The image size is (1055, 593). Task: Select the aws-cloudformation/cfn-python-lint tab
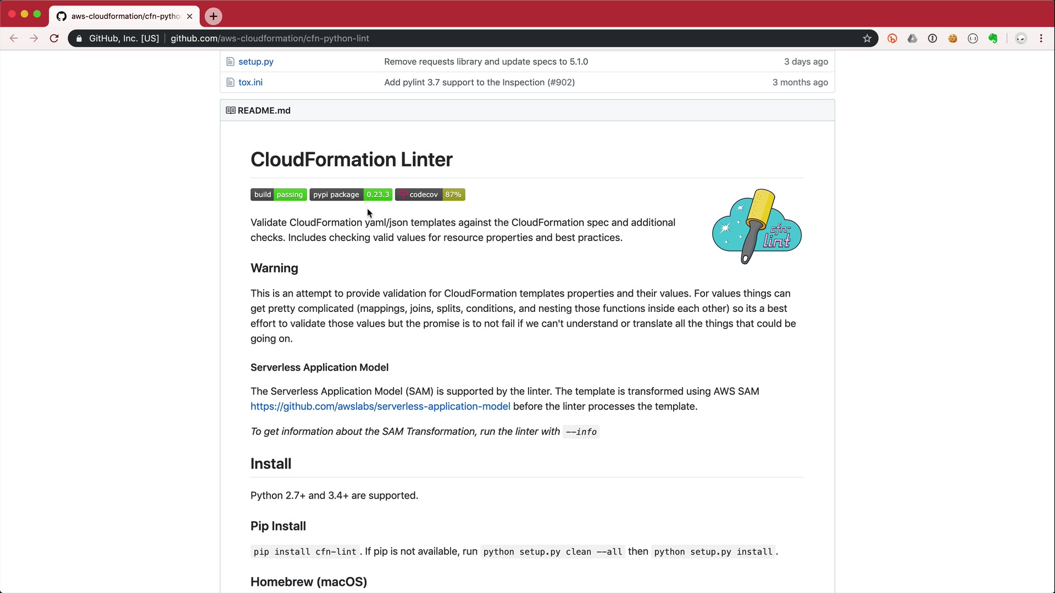coord(125,16)
